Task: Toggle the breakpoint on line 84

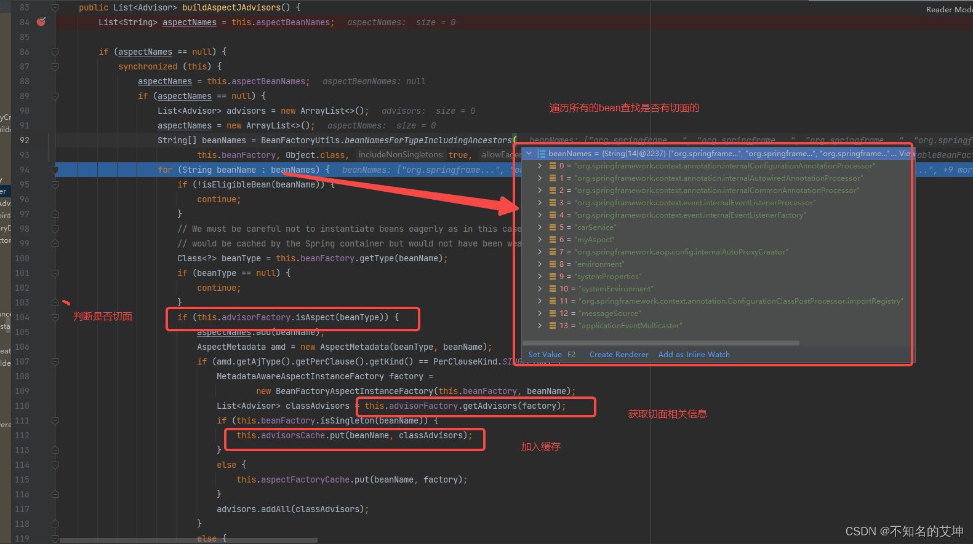Action: click(x=41, y=22)
